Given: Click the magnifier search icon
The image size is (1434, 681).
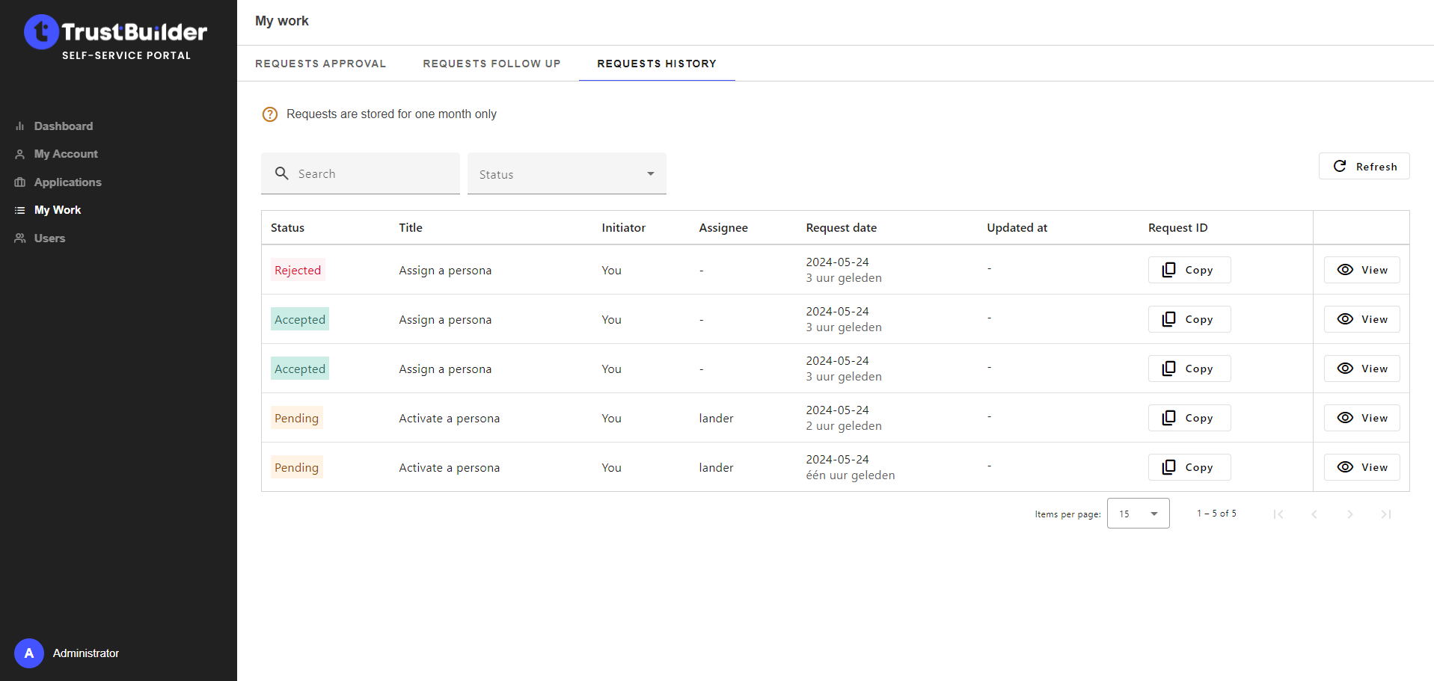Looking at the screenshot, I should [x=282, y=173].
